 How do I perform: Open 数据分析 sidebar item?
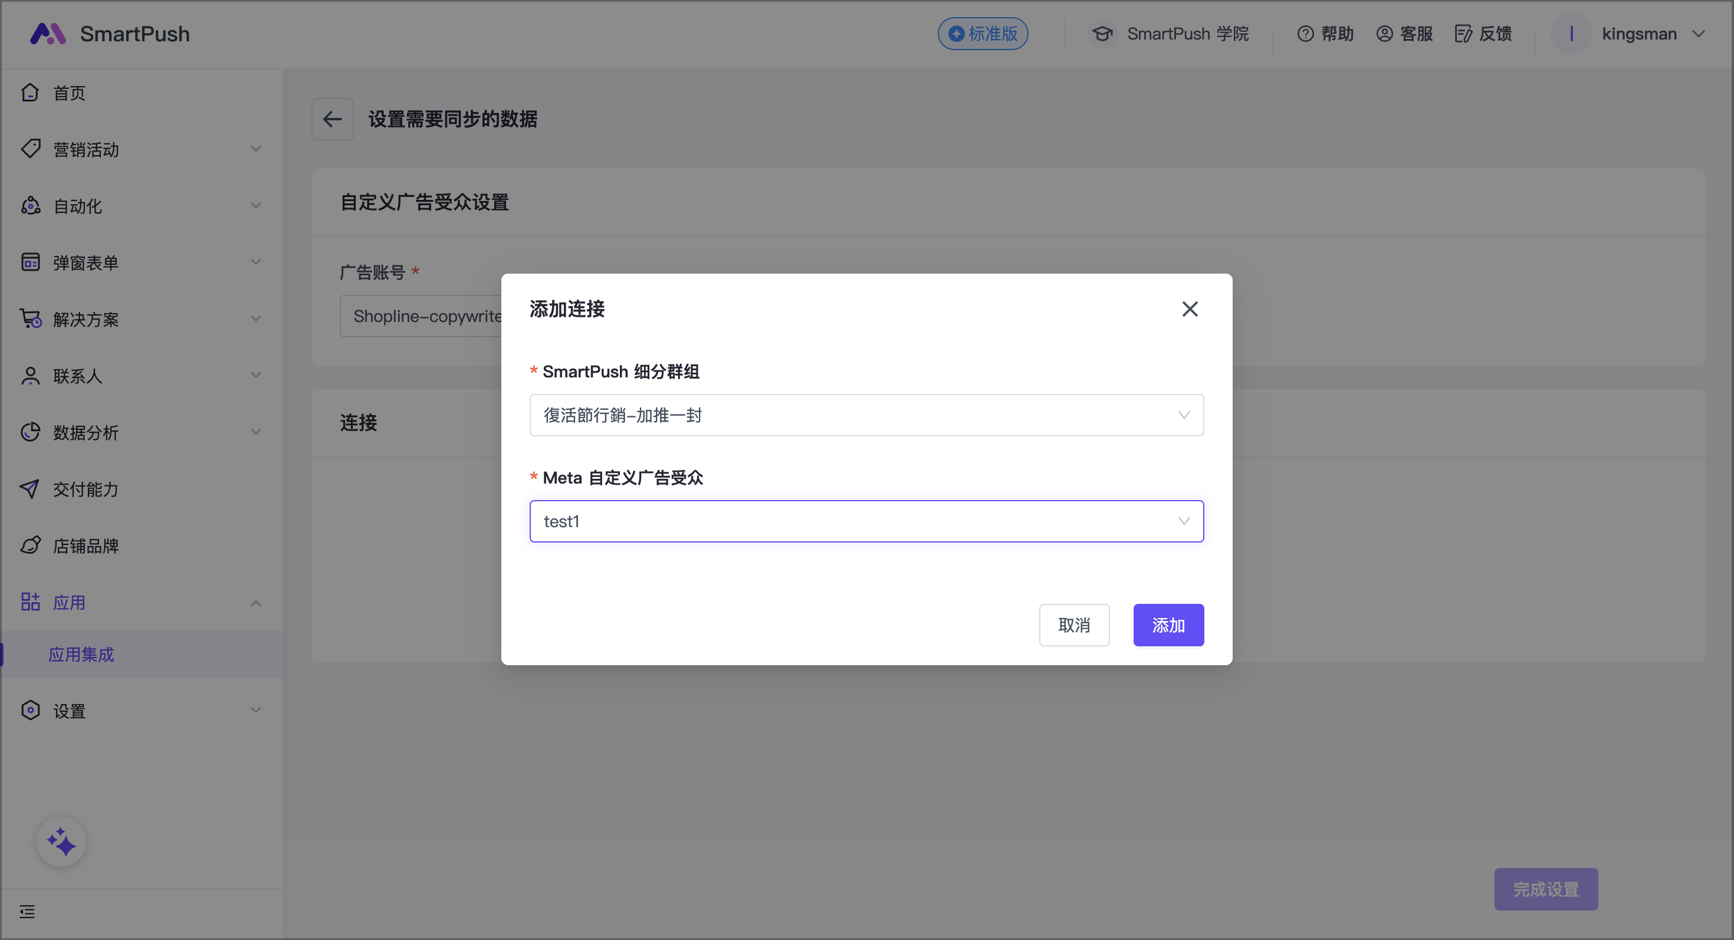pos(142,432)
